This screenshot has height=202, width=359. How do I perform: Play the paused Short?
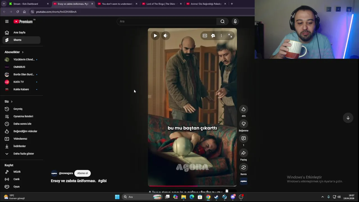(155, 36)
